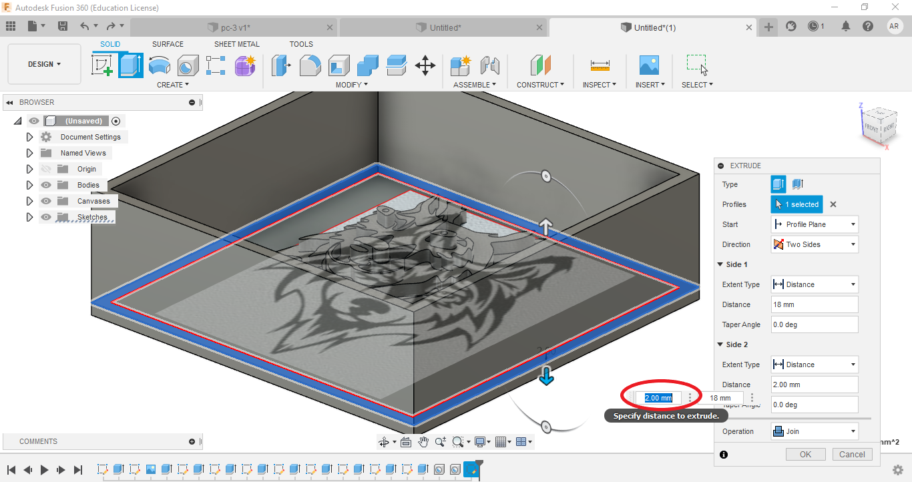Image resolution: width=912 pixels, height=482 pixels.
Task: Switch to the SHEET METAL tab
Action: tap(237, 44)
